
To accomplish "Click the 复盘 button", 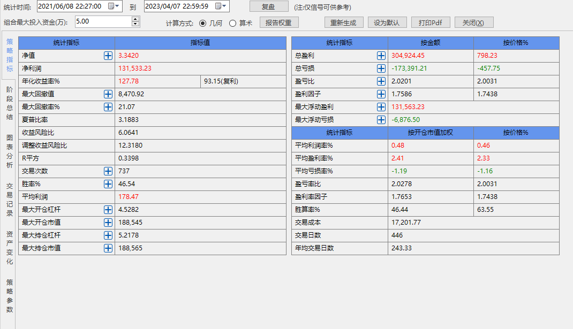I will click(269, 6).
